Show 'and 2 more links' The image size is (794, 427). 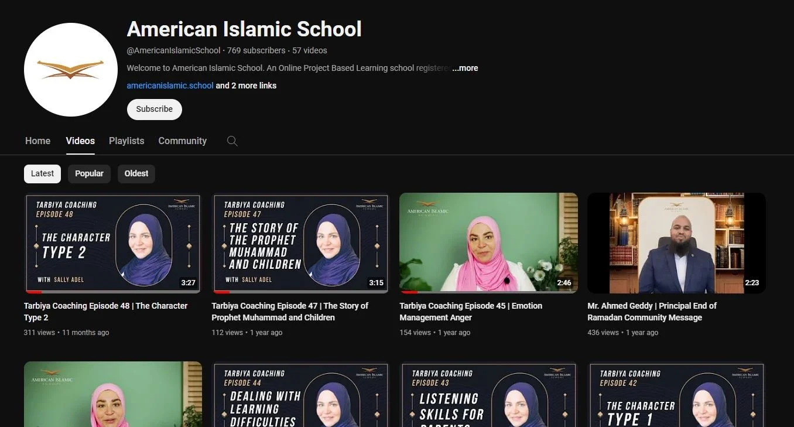tap(246, 86)
